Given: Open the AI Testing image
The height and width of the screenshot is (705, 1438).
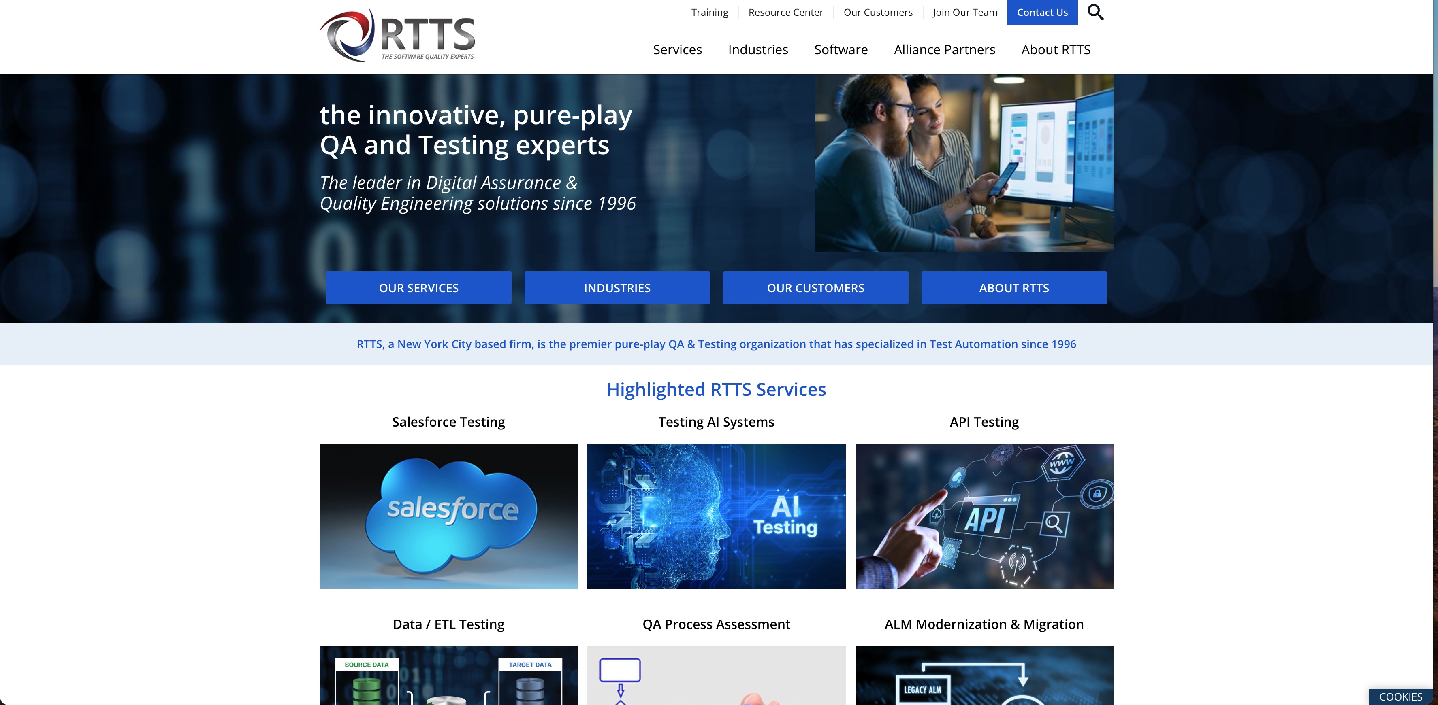Looking at the screenshot, I should pyautogui.click(x=716, y=516).
